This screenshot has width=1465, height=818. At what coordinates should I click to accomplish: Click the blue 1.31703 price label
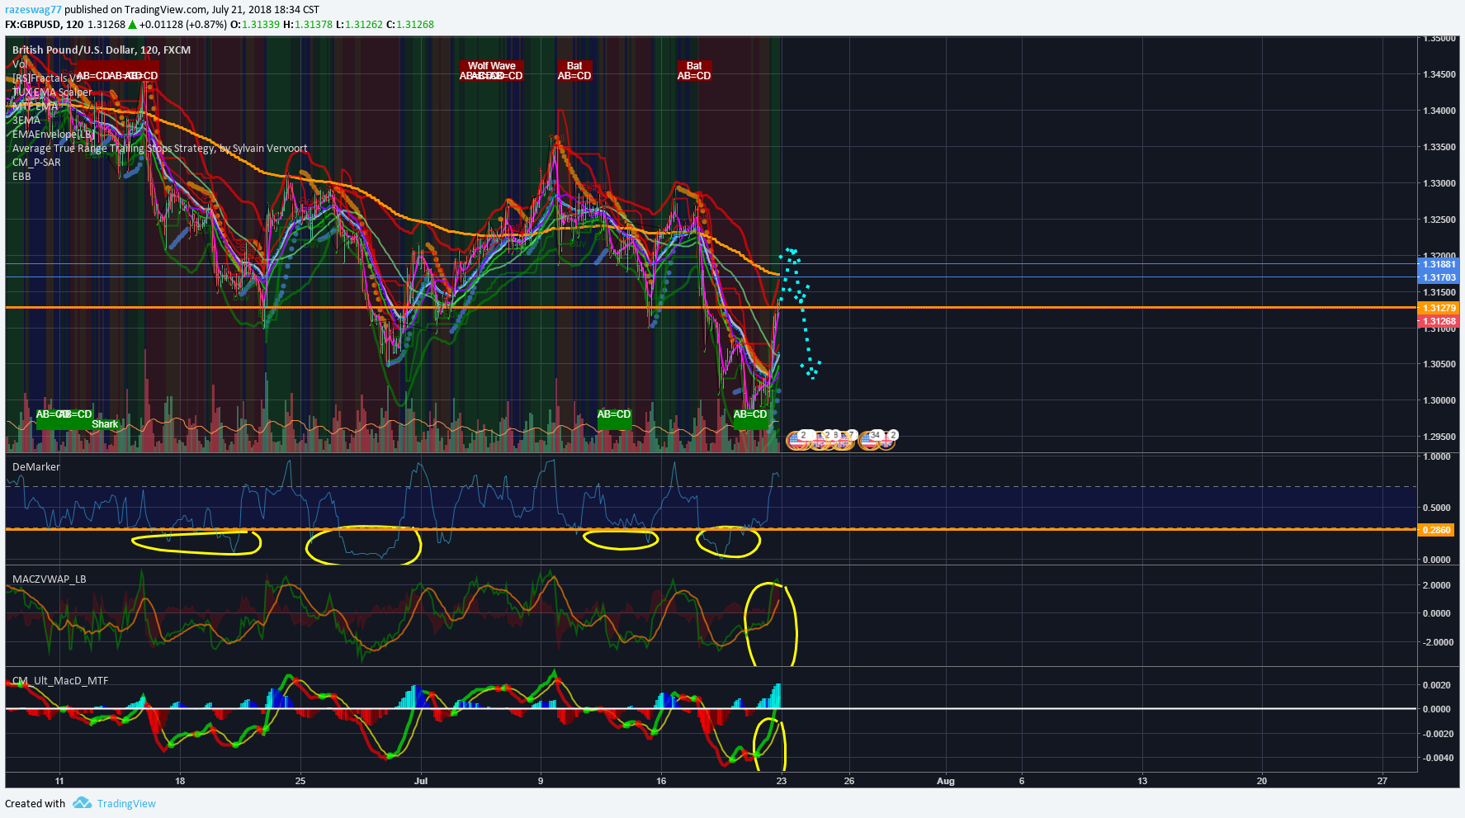pos(1438,277)
